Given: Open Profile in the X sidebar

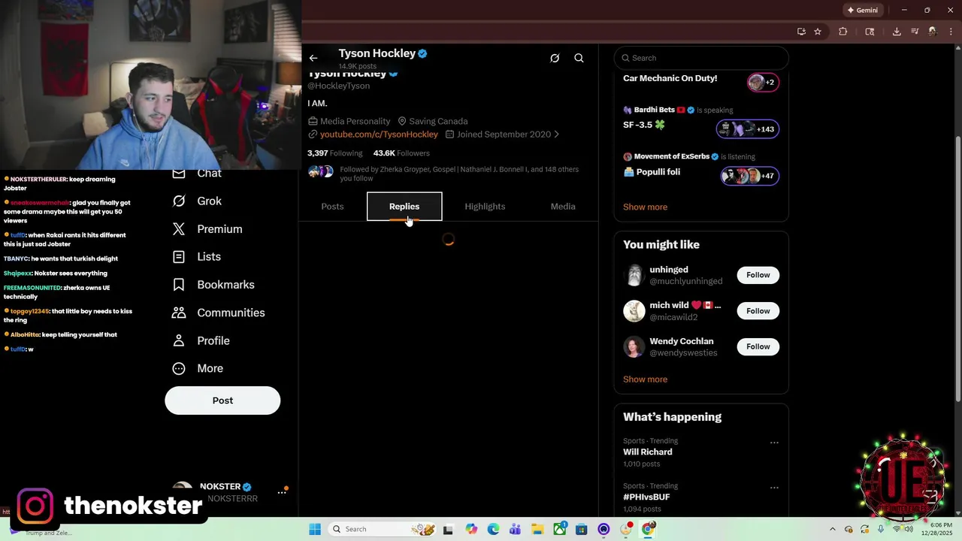Looking at the screenshot, I should pyautogui.click(x=201, y=340).
